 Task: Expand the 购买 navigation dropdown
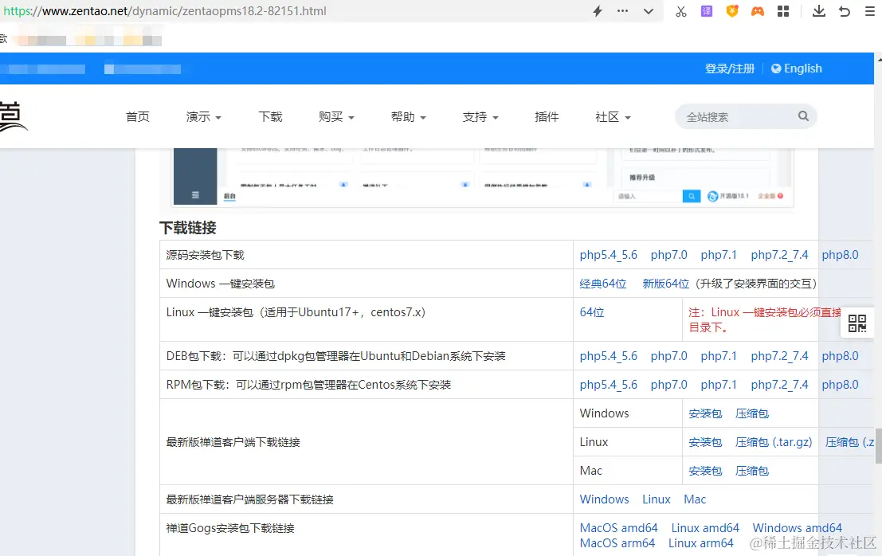336,117
